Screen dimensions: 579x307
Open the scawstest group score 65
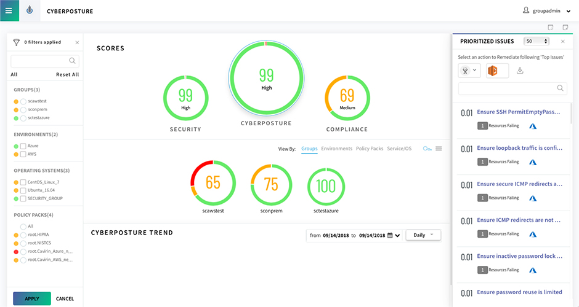213,182
